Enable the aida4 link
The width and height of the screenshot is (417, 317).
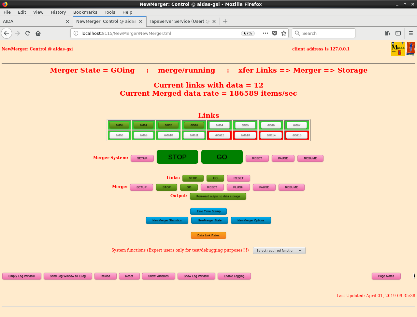(x=220, y=125)
